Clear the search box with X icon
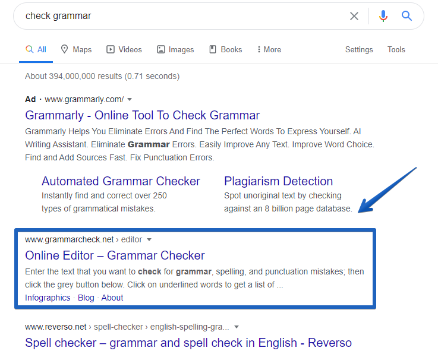438x354 pixels. pyautogui.click(x=354, y=16)
